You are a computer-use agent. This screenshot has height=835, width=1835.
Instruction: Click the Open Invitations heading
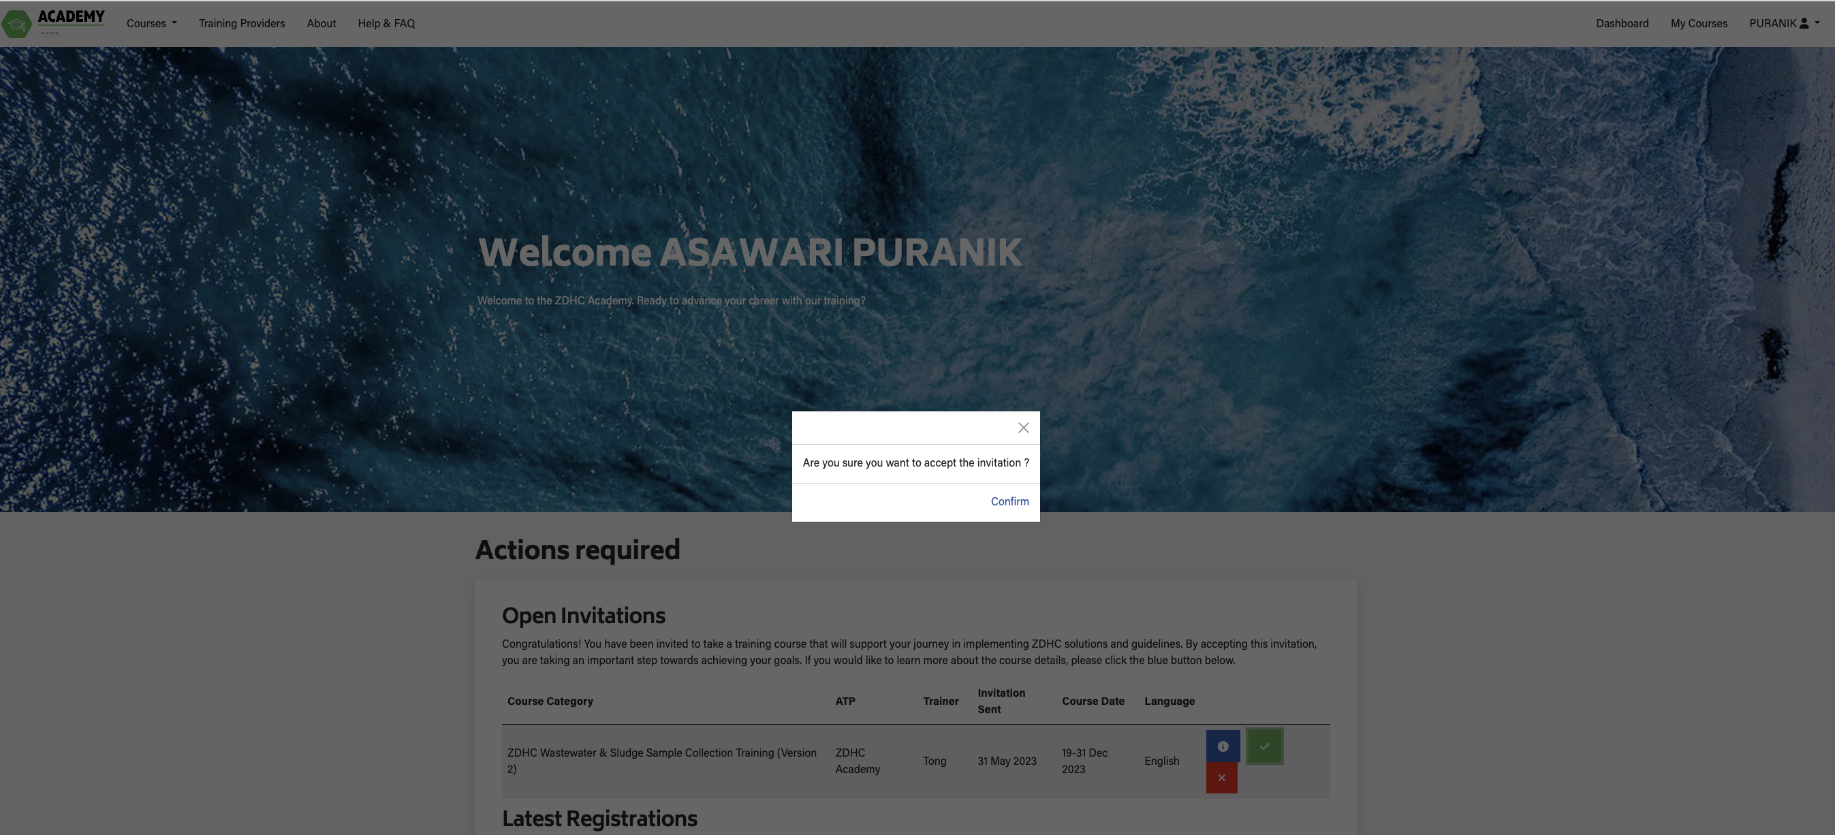[584, 616]
